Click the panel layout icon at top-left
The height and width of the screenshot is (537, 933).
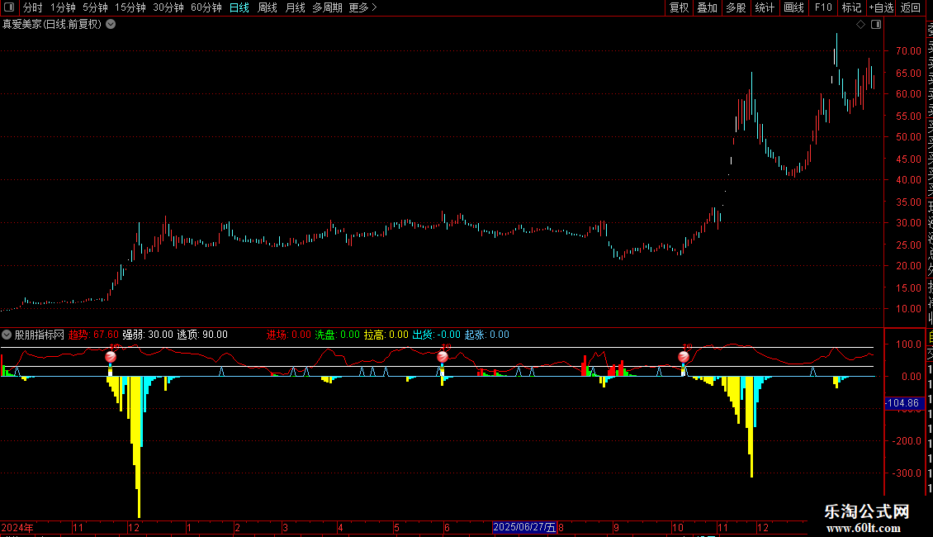click(x=9, y=7)
